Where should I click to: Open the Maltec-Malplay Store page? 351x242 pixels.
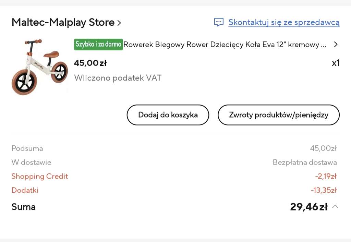(63, 22)
